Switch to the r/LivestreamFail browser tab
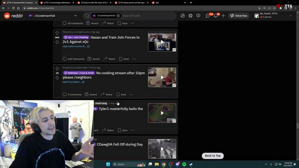This screenshot has height=168, width=299. 20,3
